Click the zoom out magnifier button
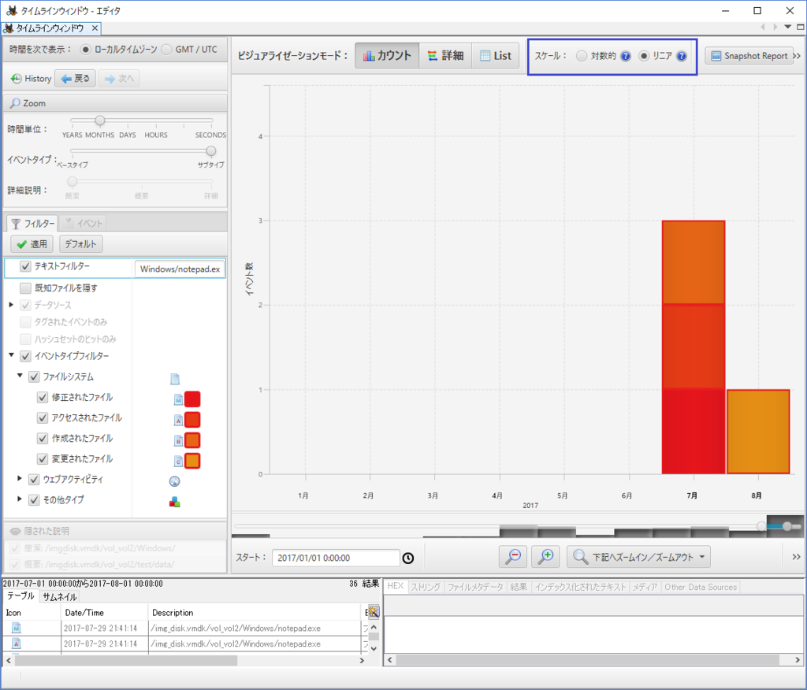The image size is (807, 690). (x=513, y=557)
